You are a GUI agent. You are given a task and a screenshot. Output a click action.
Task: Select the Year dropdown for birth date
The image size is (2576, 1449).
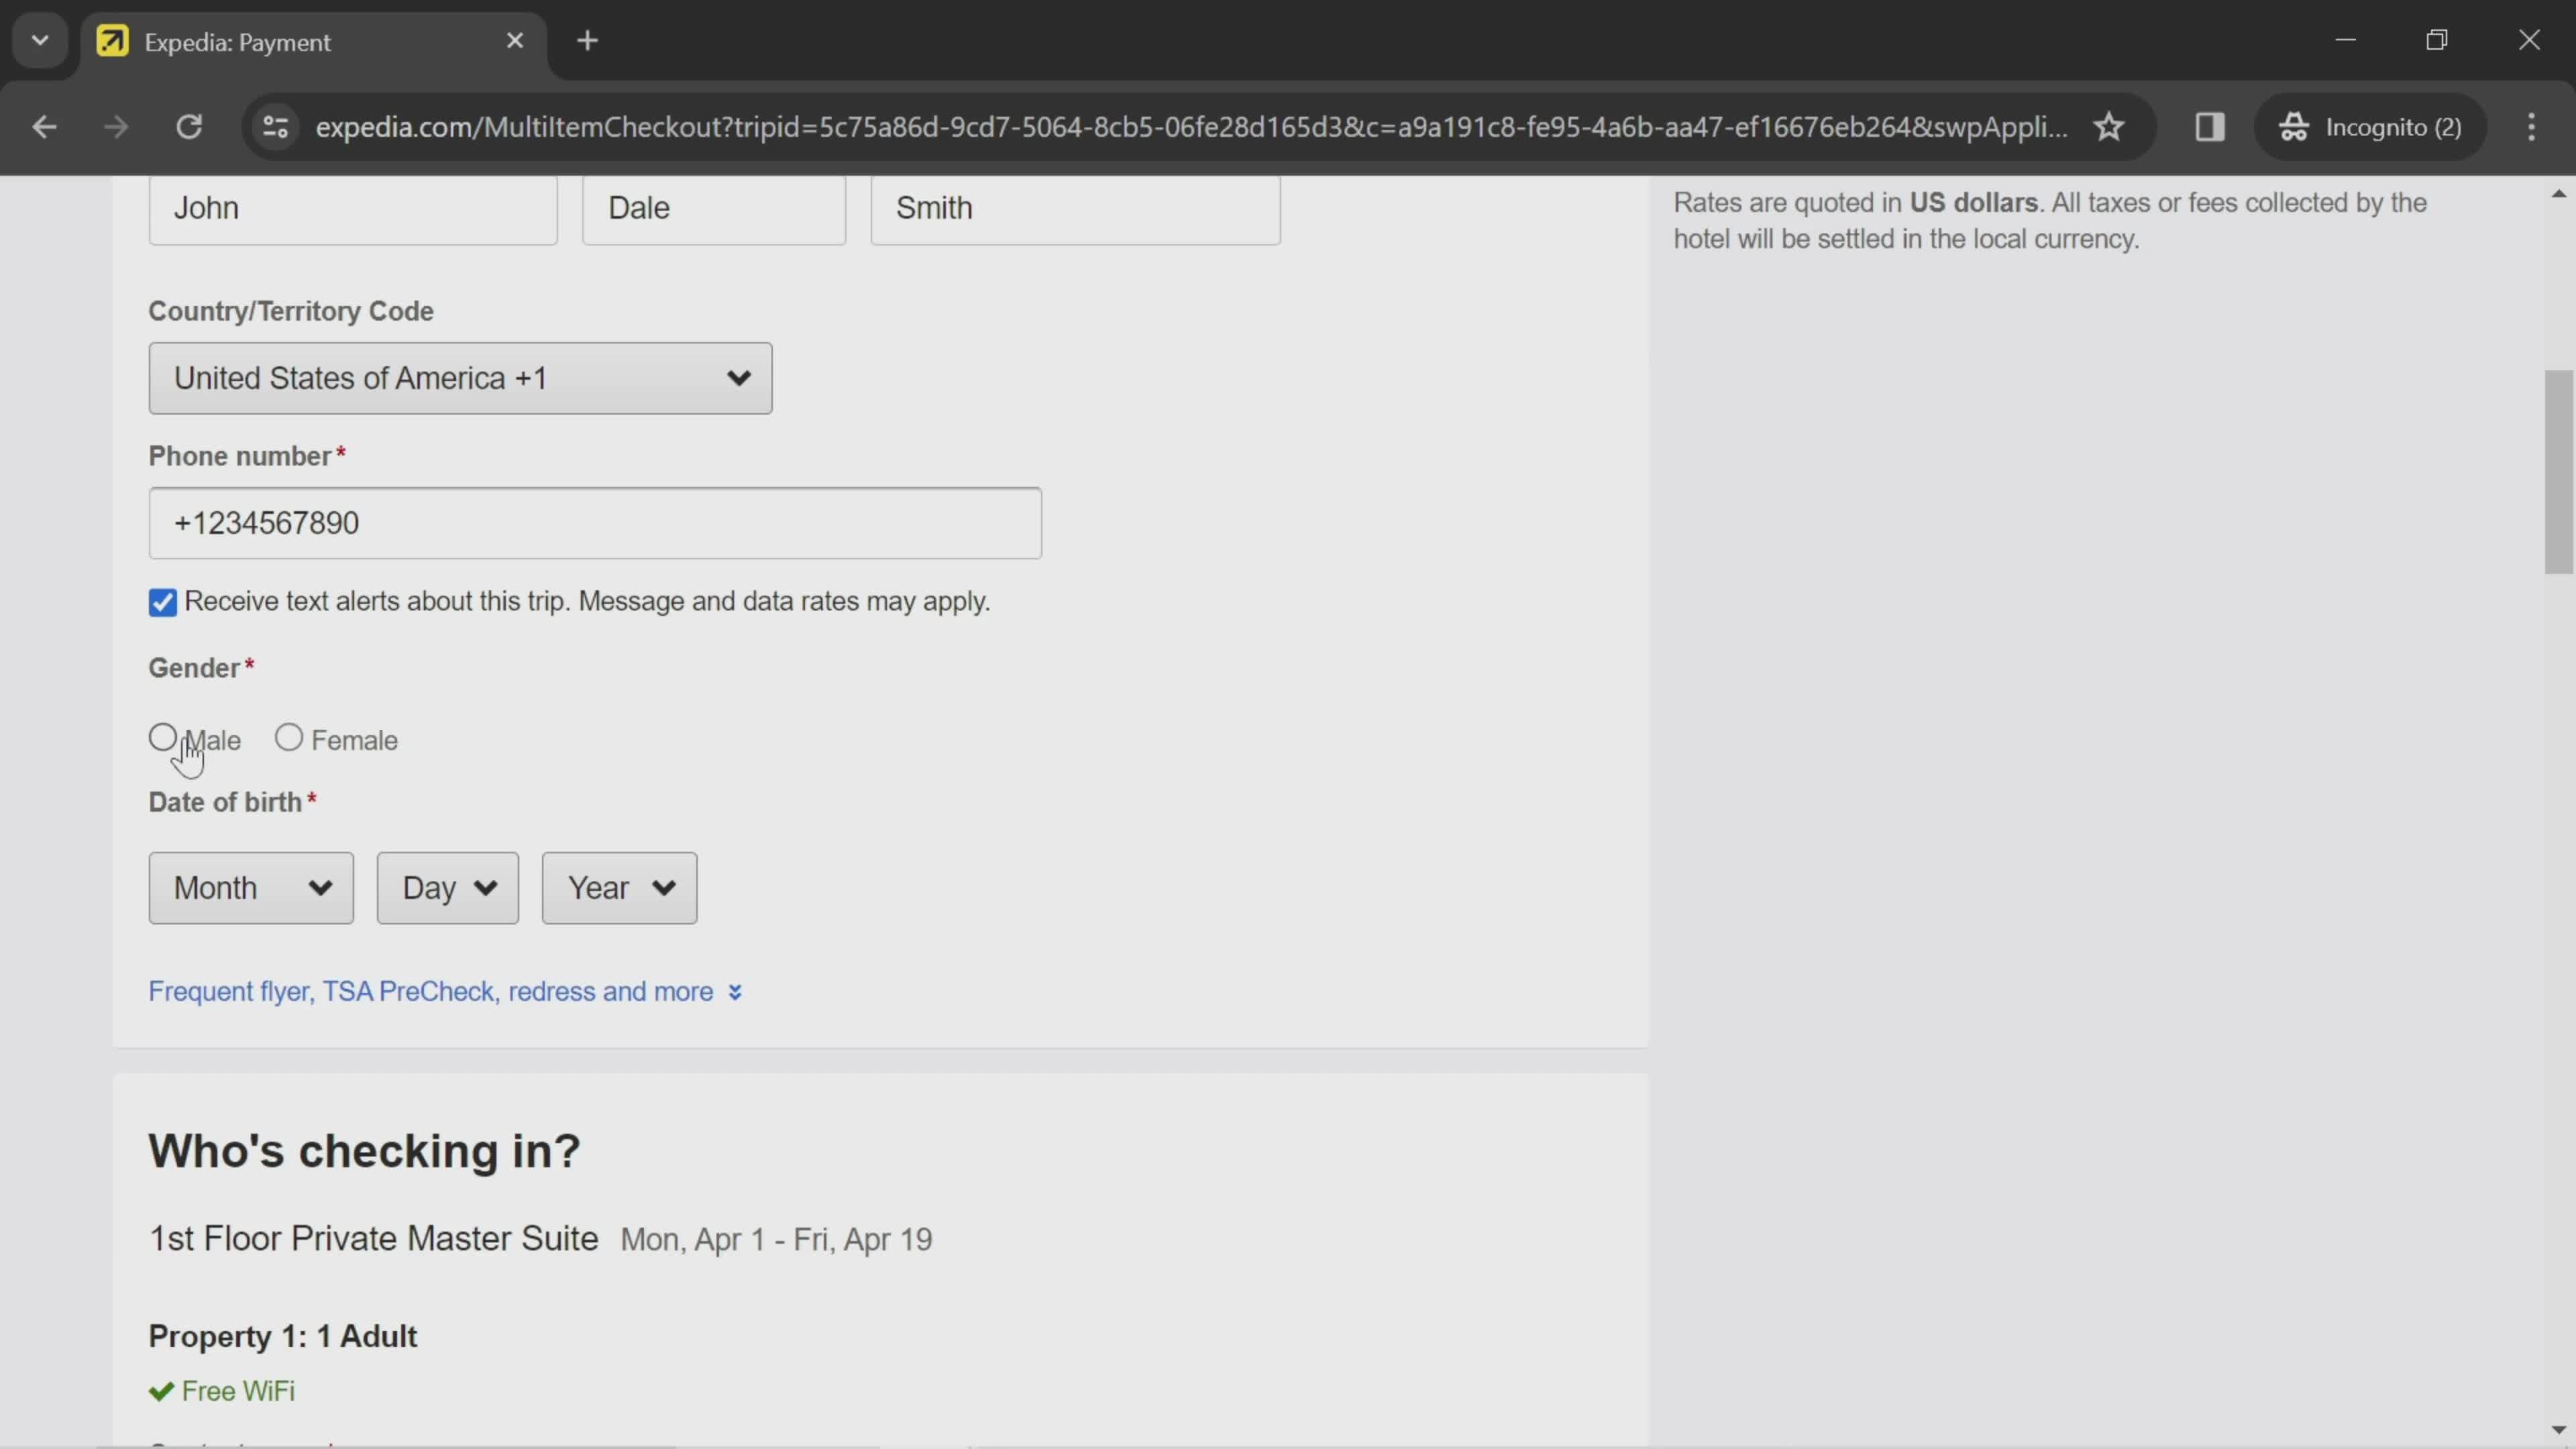tap(617, 886)
